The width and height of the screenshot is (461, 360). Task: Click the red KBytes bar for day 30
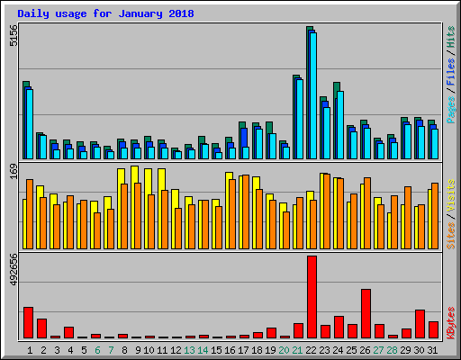(x=420, y=324)
